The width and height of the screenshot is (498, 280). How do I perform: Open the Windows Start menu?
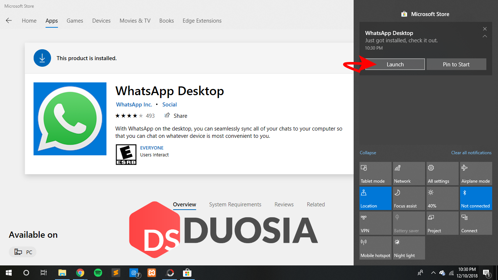pos(9,273)
